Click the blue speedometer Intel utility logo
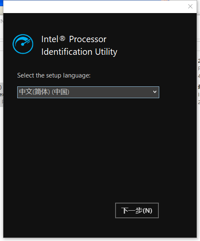This screenshot has width=200, height=241. (x=23, y=44)
